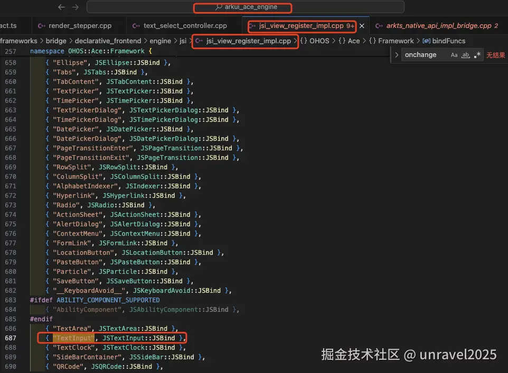Image resolution: width=508 pixels, height=373 pixels.
Task: Click the sticky namespace OHOS::Ace::Framework line
Action: pos(91,51)
